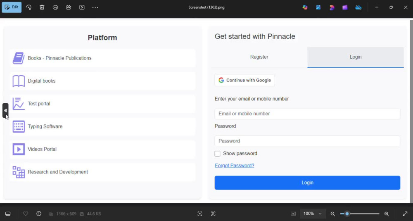413x221 pixels.
Task: Click the Edit button in Photos toolbar
Action: (12, 7)
